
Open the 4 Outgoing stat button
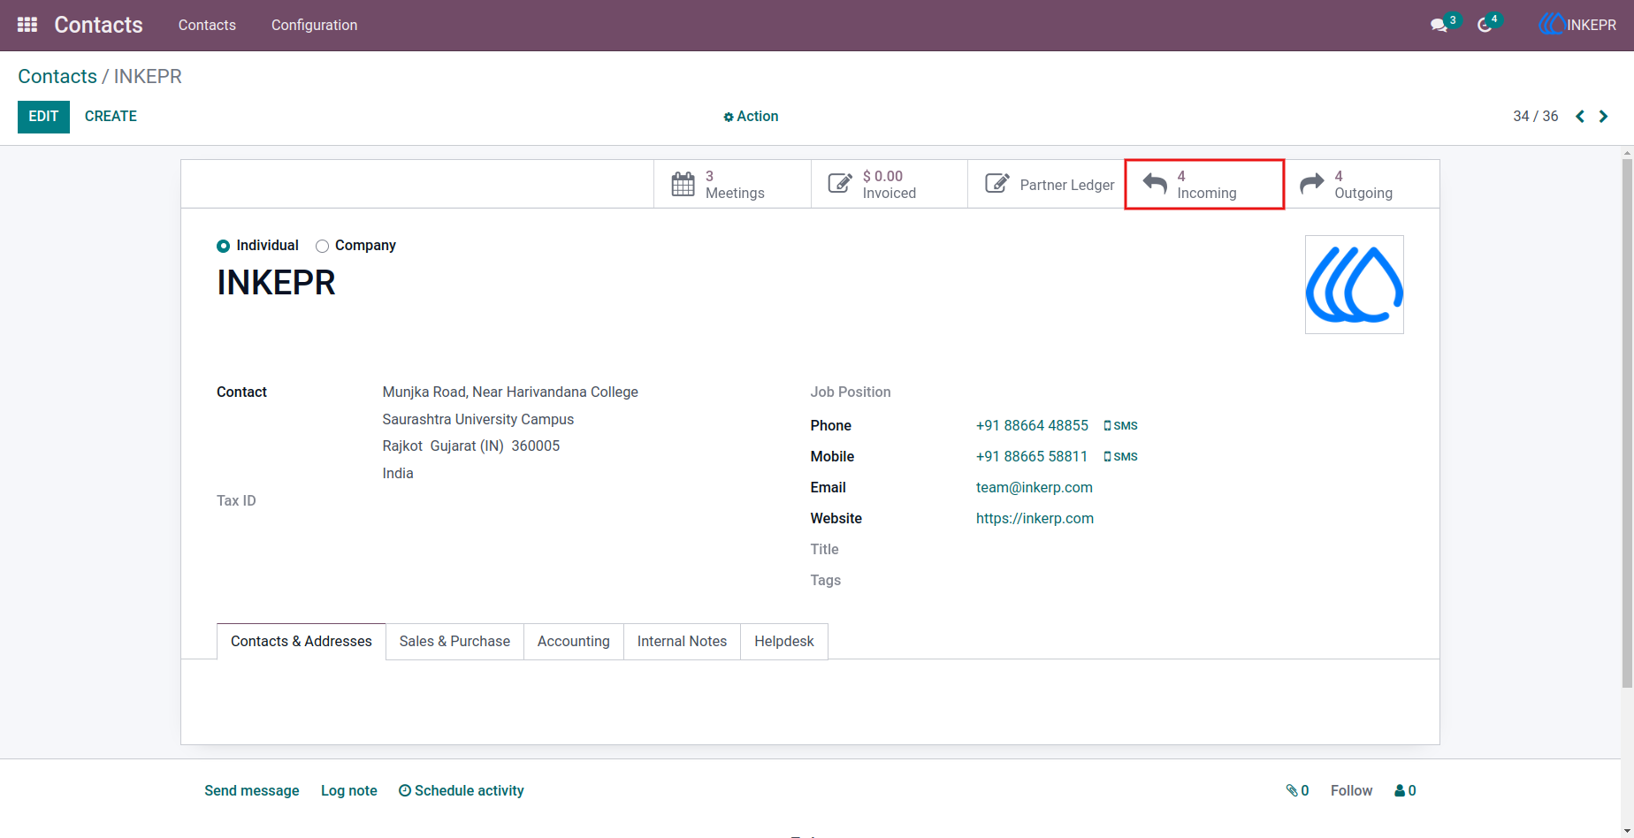point(1362,185)
